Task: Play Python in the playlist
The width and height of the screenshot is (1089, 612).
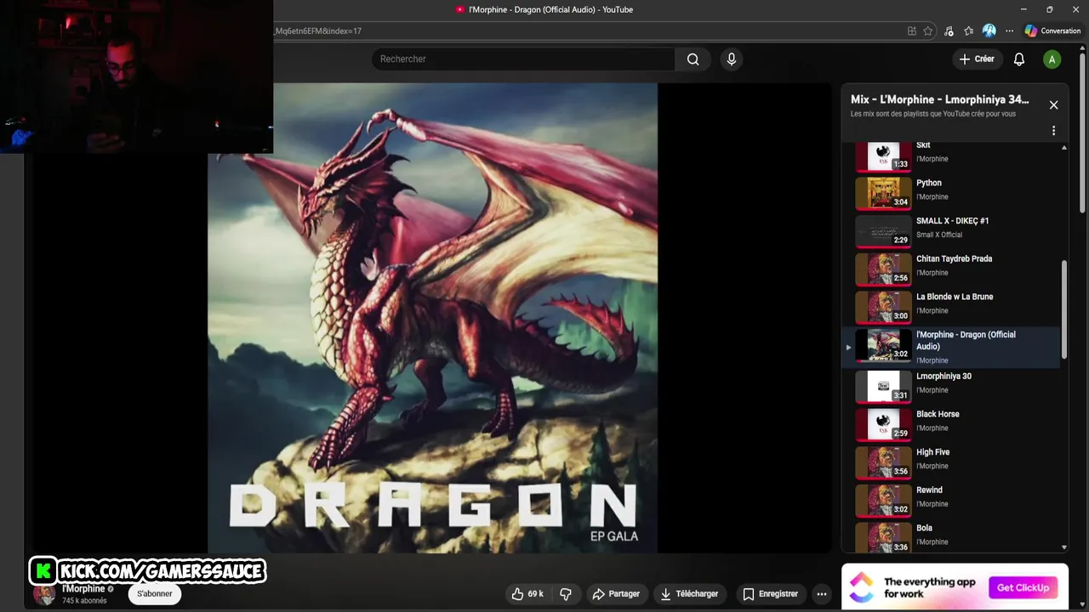Action: [951, 193]
